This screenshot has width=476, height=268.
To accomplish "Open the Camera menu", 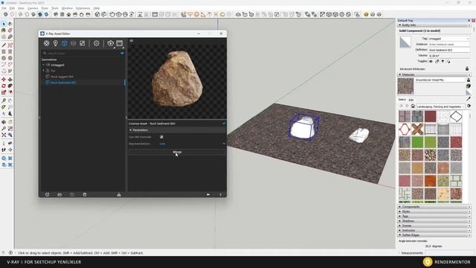I will (x=33, y=8).
